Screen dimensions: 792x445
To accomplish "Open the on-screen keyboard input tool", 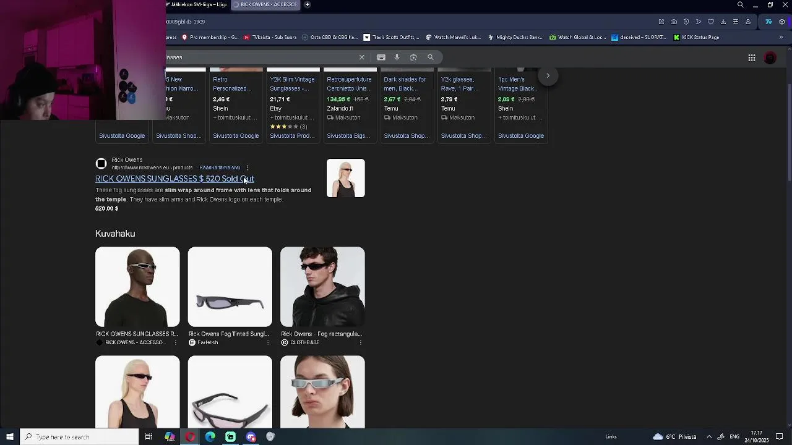I will (381, 57).
